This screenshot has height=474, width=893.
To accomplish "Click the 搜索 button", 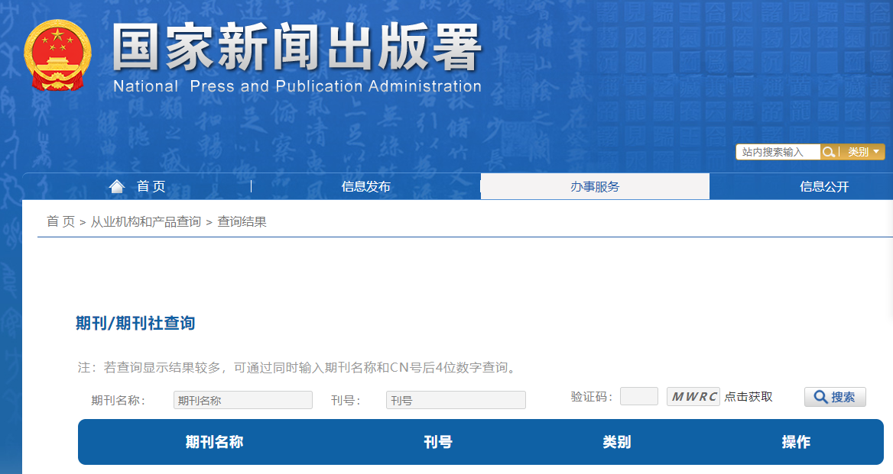I will pos(835,397).
